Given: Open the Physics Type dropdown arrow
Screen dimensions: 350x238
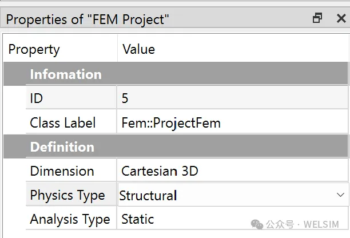Looking at the screenshot, I should (x=340, y=195).
